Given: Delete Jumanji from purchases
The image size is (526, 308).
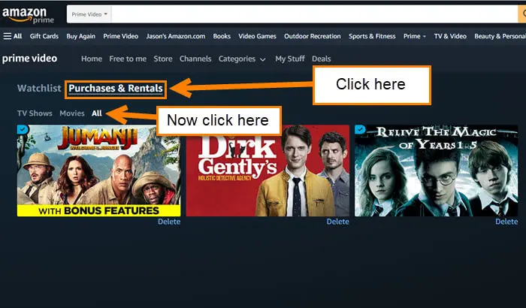Looking at the screenshot, I should pyautogui.click(x=169, y=222).
